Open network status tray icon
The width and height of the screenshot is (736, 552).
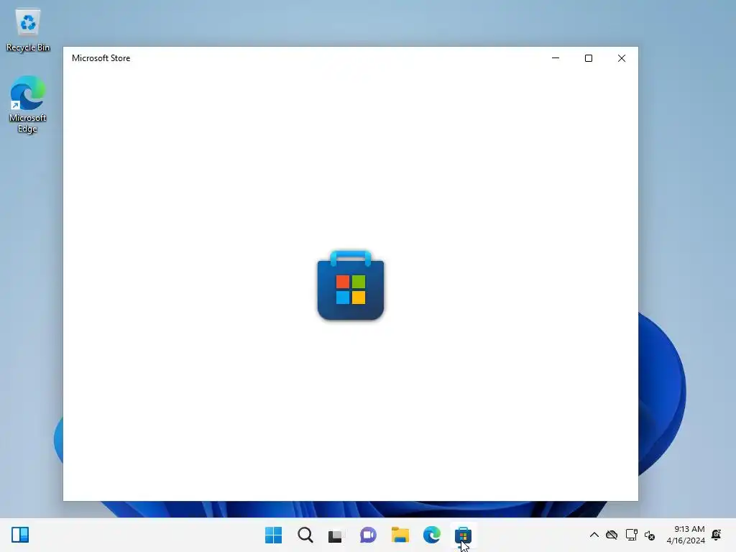click(x=631, y=535)
